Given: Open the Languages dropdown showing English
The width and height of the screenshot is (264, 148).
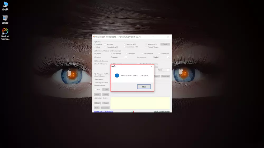Looking at the screenshot, I should pos(161,57).
